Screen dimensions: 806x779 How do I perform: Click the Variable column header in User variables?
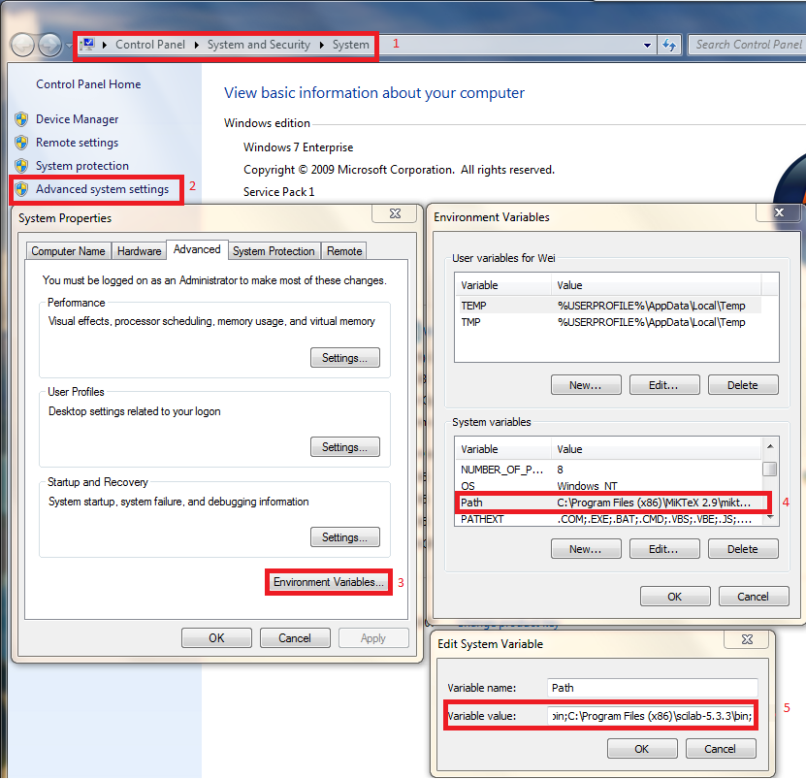[503, 285]
